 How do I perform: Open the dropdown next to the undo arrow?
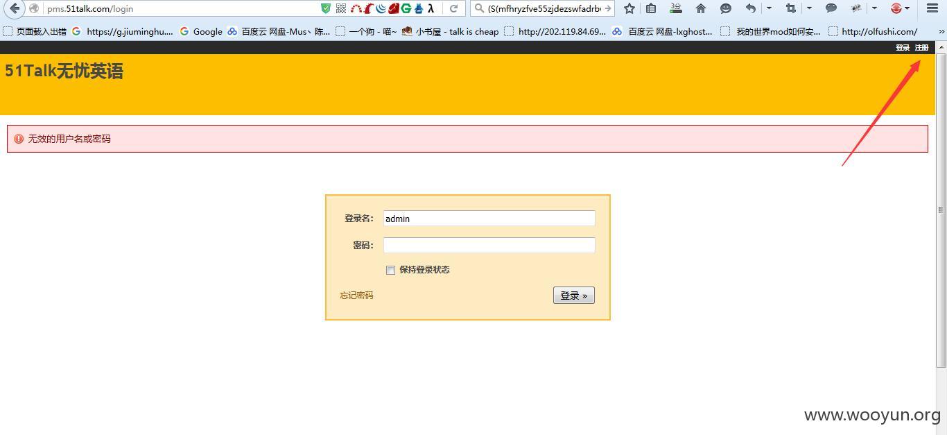(x=769, y=8)
